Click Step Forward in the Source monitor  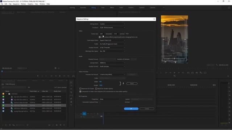[64, 76]
